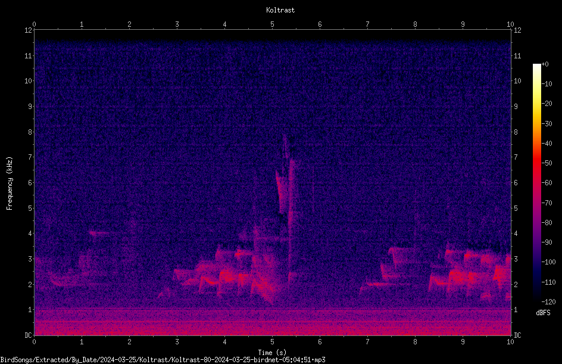
Task: Click the 12 kHz label on left axis
Action: coord(29,30)
